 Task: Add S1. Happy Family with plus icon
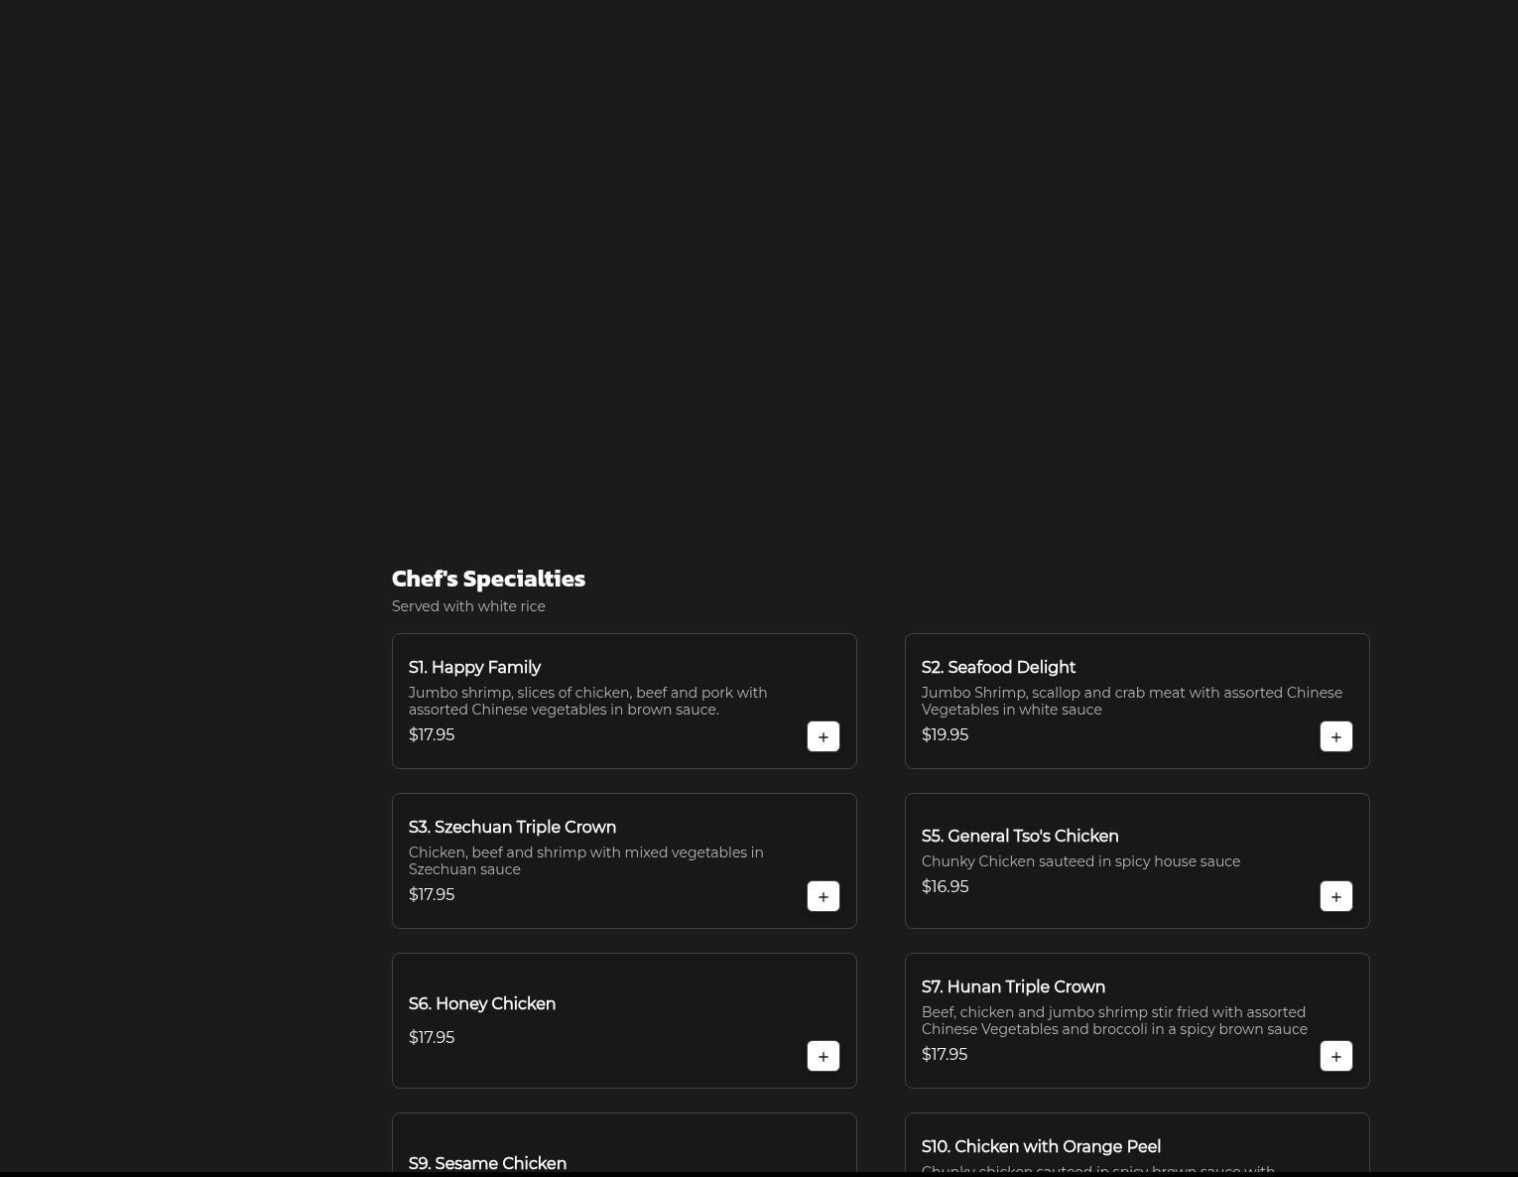[x=823, y=736]
